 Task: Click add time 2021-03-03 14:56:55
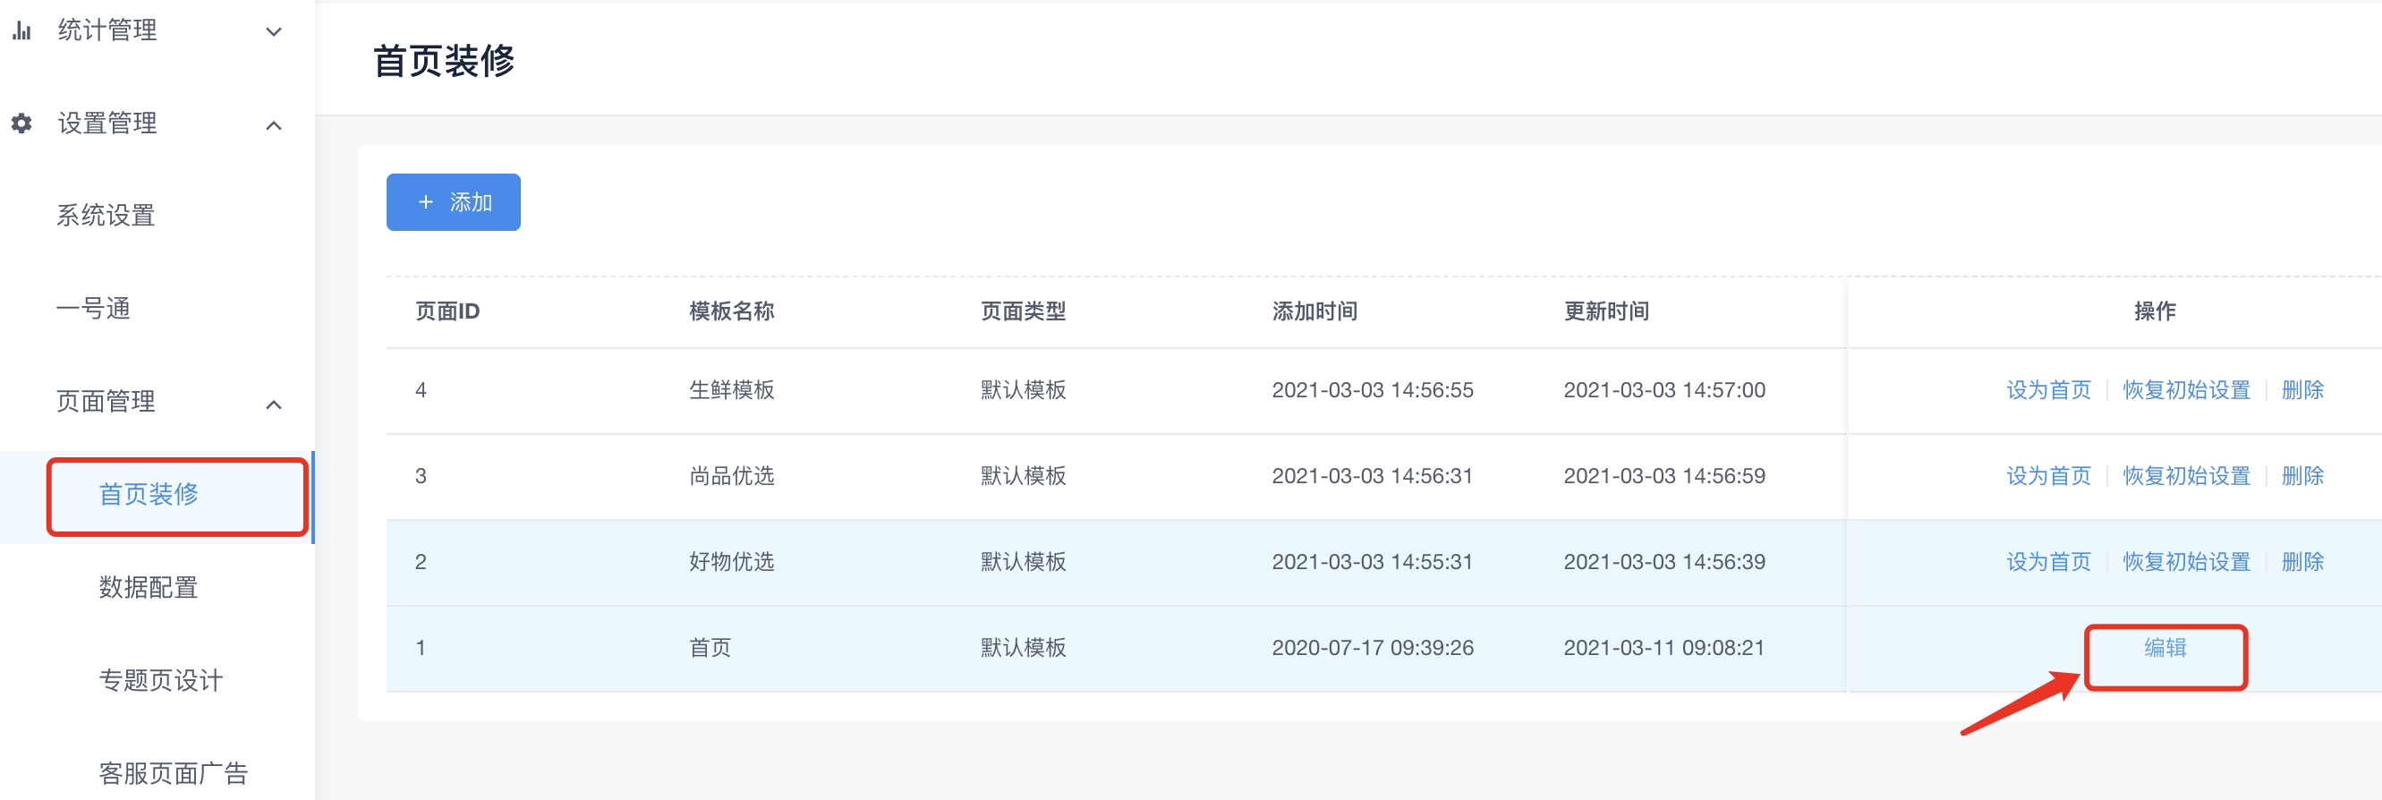click(x=1373, y=390)
